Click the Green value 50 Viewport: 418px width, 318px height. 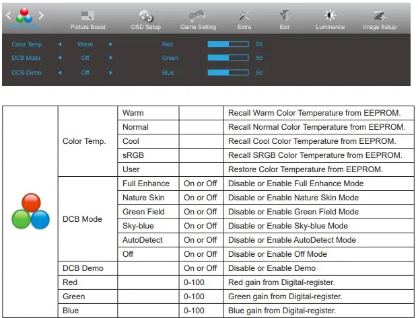click(259, 58)
